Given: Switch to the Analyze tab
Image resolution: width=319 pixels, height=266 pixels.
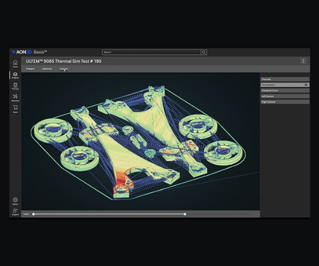Looking at the screenshot, I should click(x=64, y=69).
